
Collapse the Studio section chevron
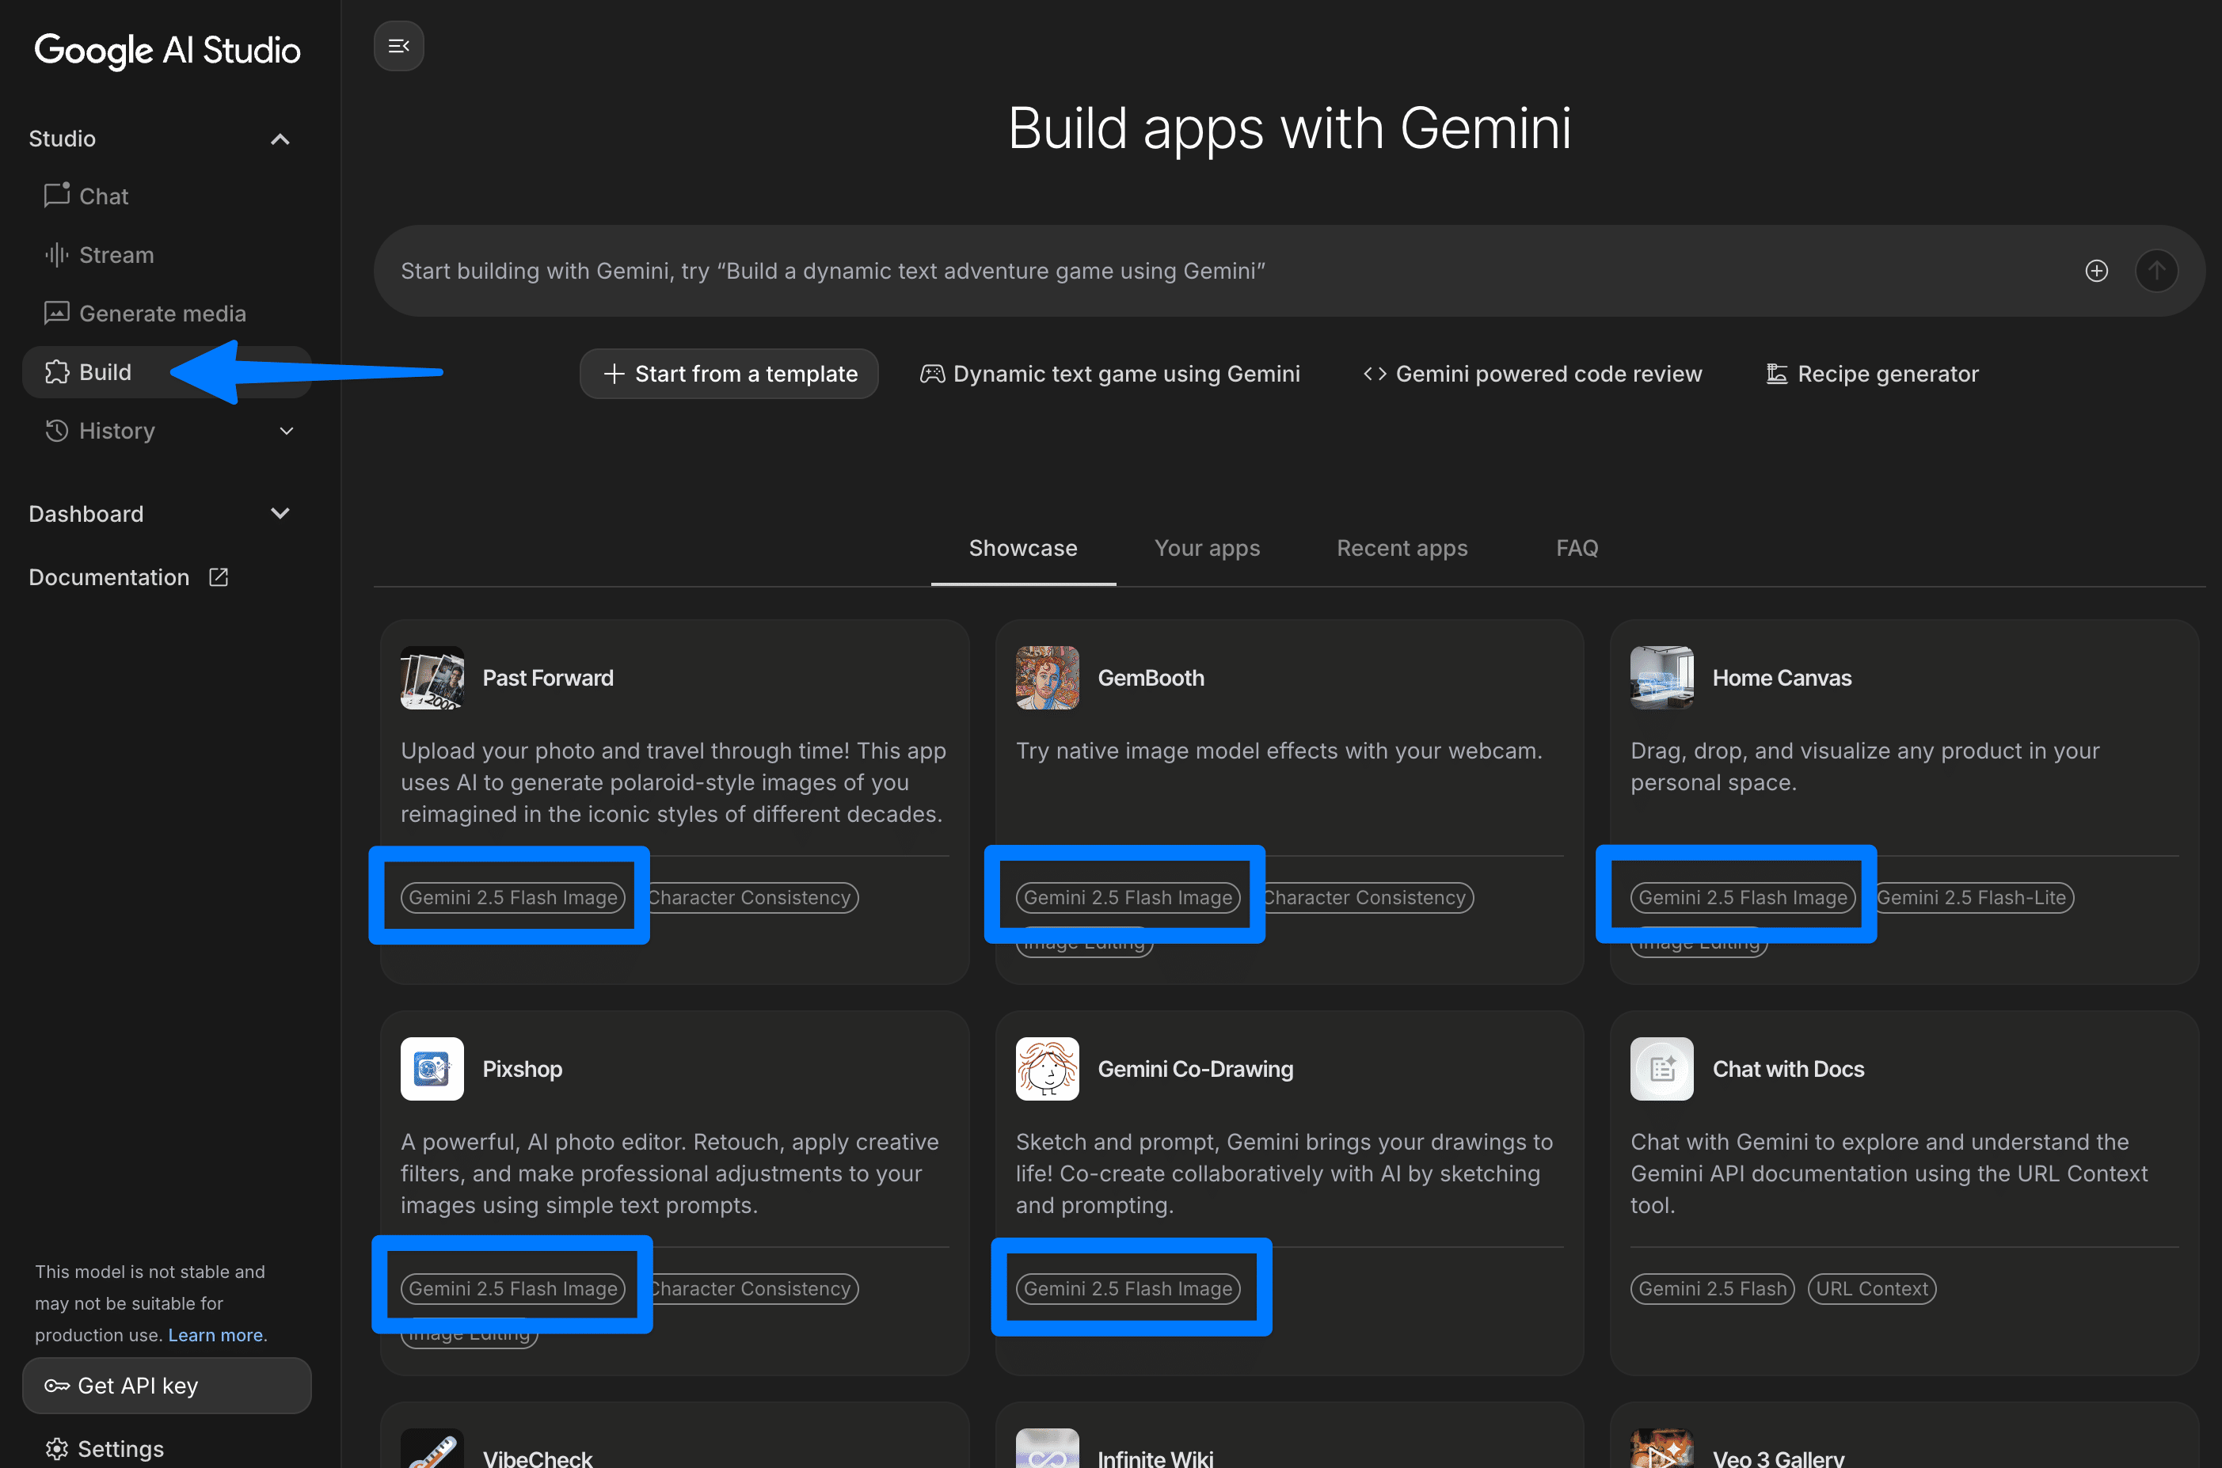pyautogui.click(x=279, y=139)
